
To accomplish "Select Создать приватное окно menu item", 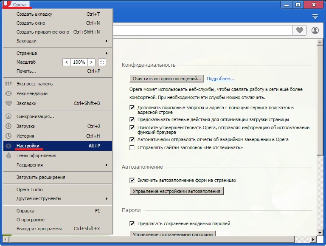I will pos(42,32).
